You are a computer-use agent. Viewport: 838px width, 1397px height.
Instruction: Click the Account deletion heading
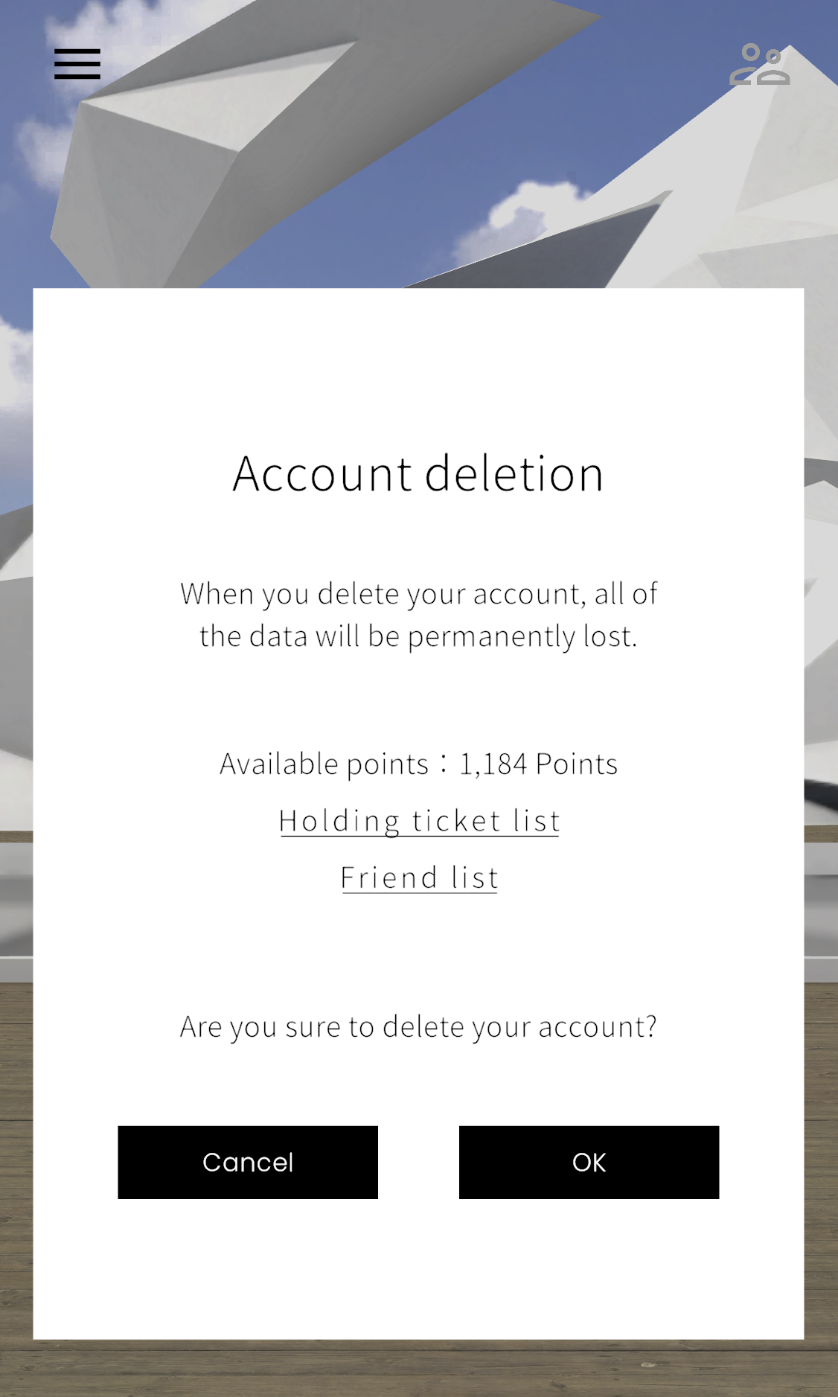(418, 473)
